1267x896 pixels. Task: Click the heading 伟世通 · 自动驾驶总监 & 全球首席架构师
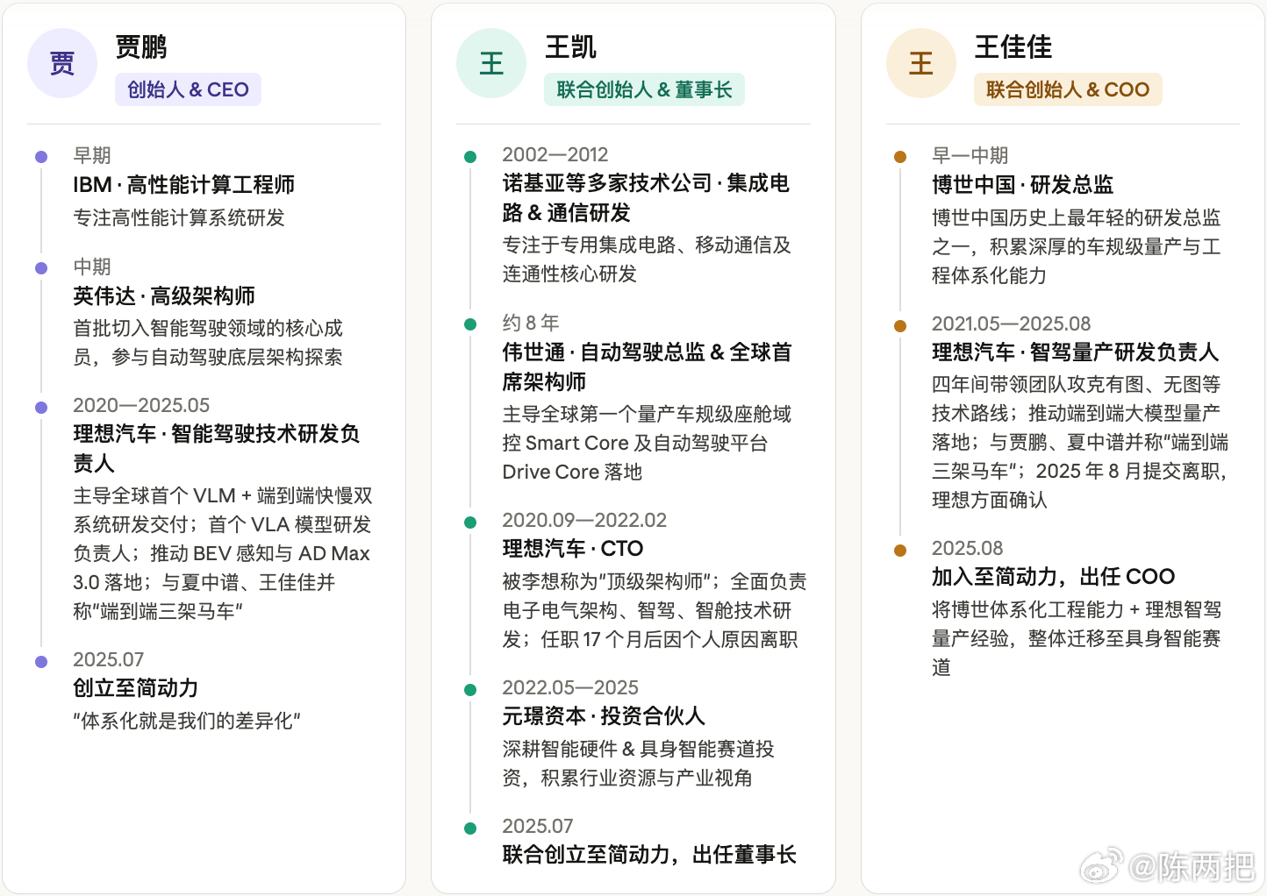[x=647, y=366]
